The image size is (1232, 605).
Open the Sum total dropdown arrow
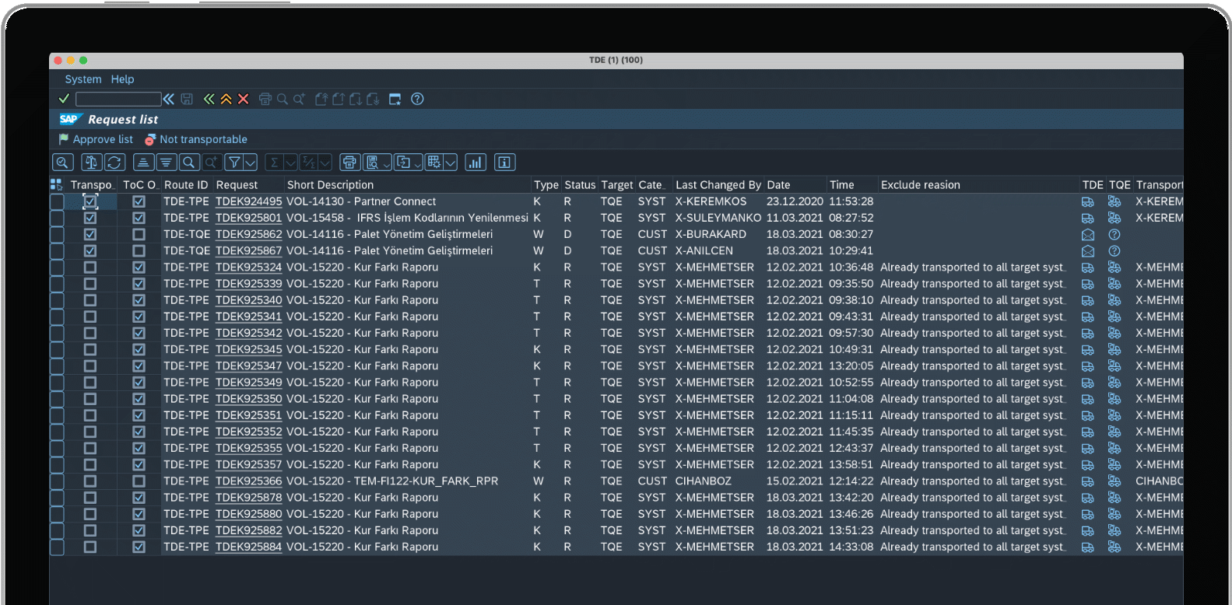(290, 162)
